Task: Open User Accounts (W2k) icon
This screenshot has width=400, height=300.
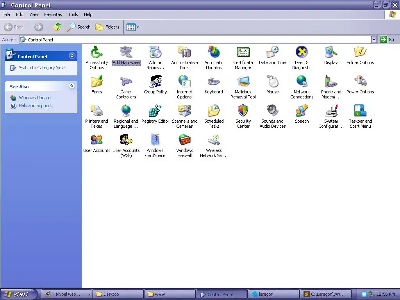Action: coord(126,140)
